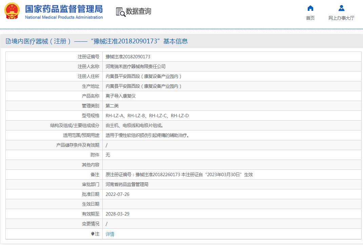Click 由主机、电极线和电极片组成 text
The image size is (363, 245).
point(134,126)
